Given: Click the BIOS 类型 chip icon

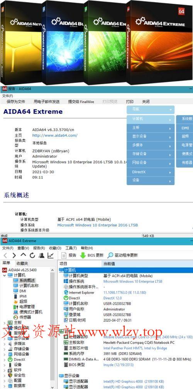Looking at the screenshot, I should [66, 365].
